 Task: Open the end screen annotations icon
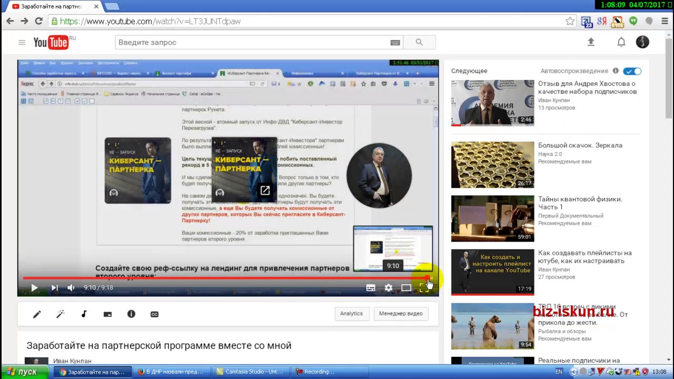click(x=107, y=314)
